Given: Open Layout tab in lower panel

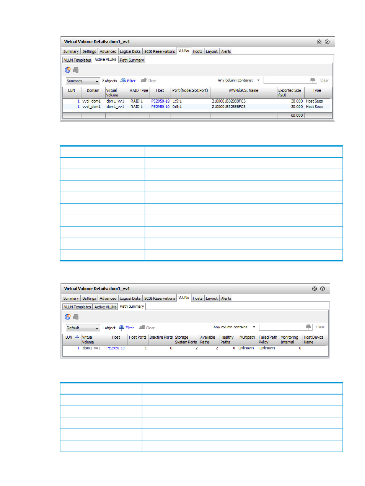Looking at the screenshot, I should [212, 298].
